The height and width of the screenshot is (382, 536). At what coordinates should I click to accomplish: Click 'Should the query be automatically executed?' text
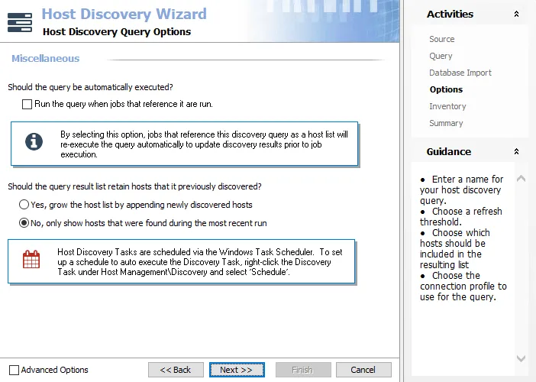90,87
